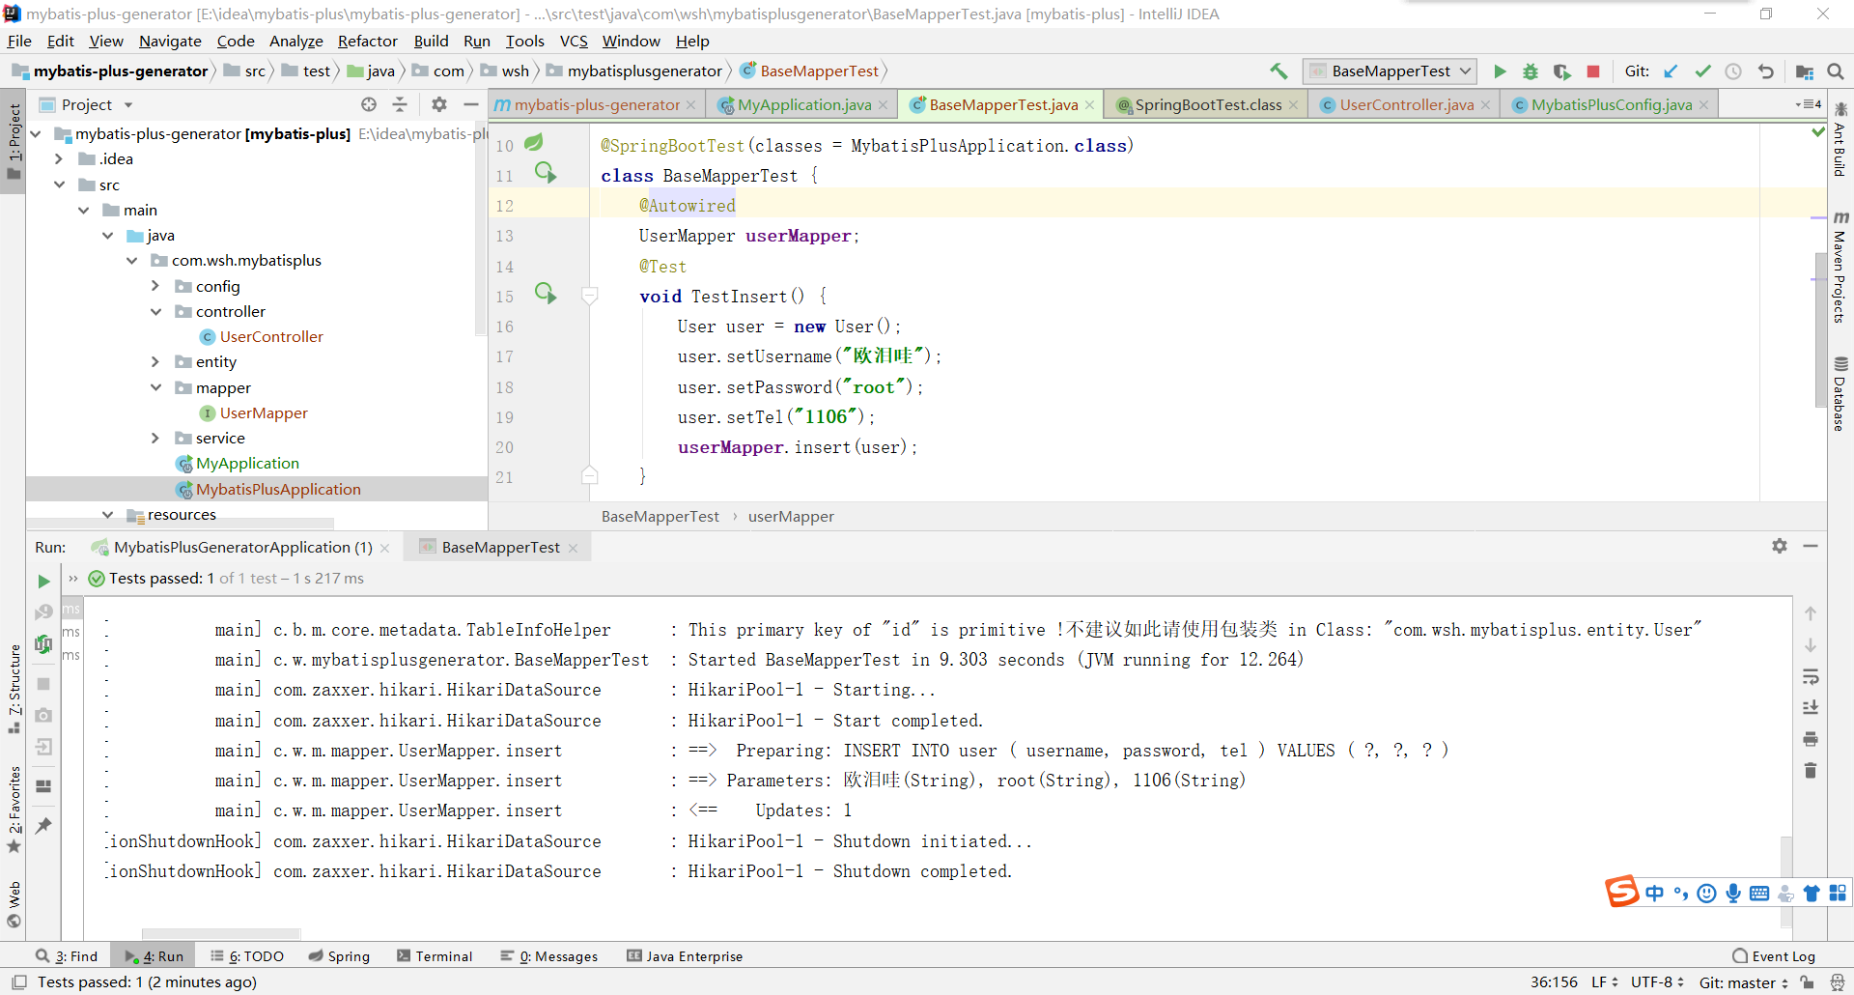The image size is (1854, 995).
Task: Show hidden editor tabs dropdown
Action: 1809,104
